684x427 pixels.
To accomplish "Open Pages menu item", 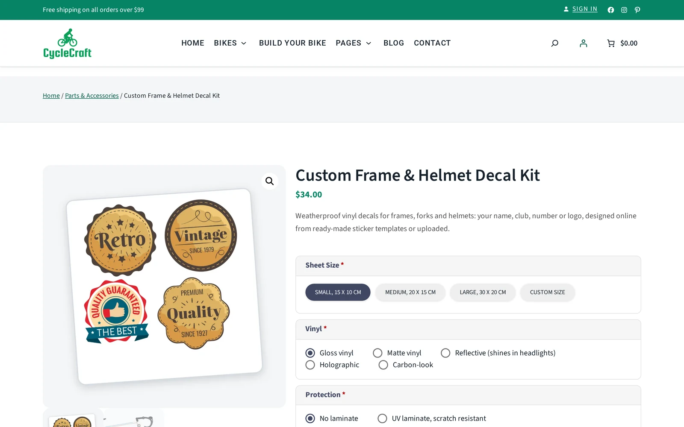I will (x=348, y=43).
